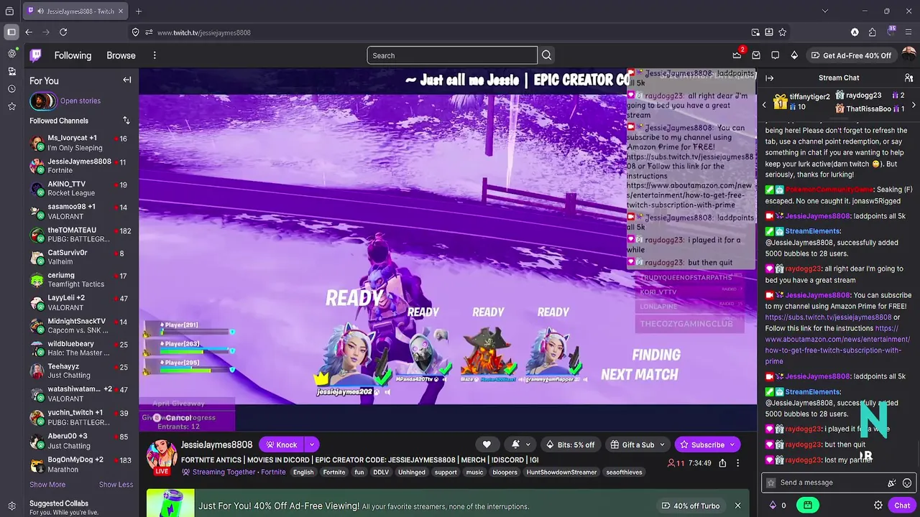Sort Followed Channels with the arrows icon
This screenshot has height=517, width=920.
pos(126,121)
